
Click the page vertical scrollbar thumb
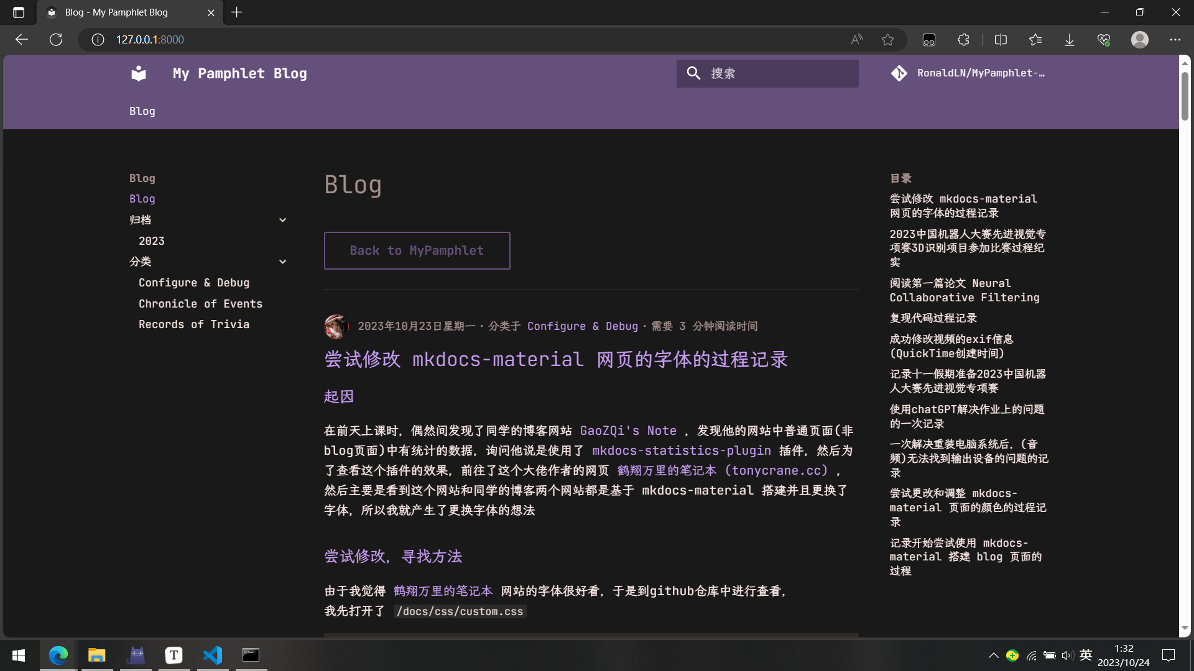(1185, 96)
